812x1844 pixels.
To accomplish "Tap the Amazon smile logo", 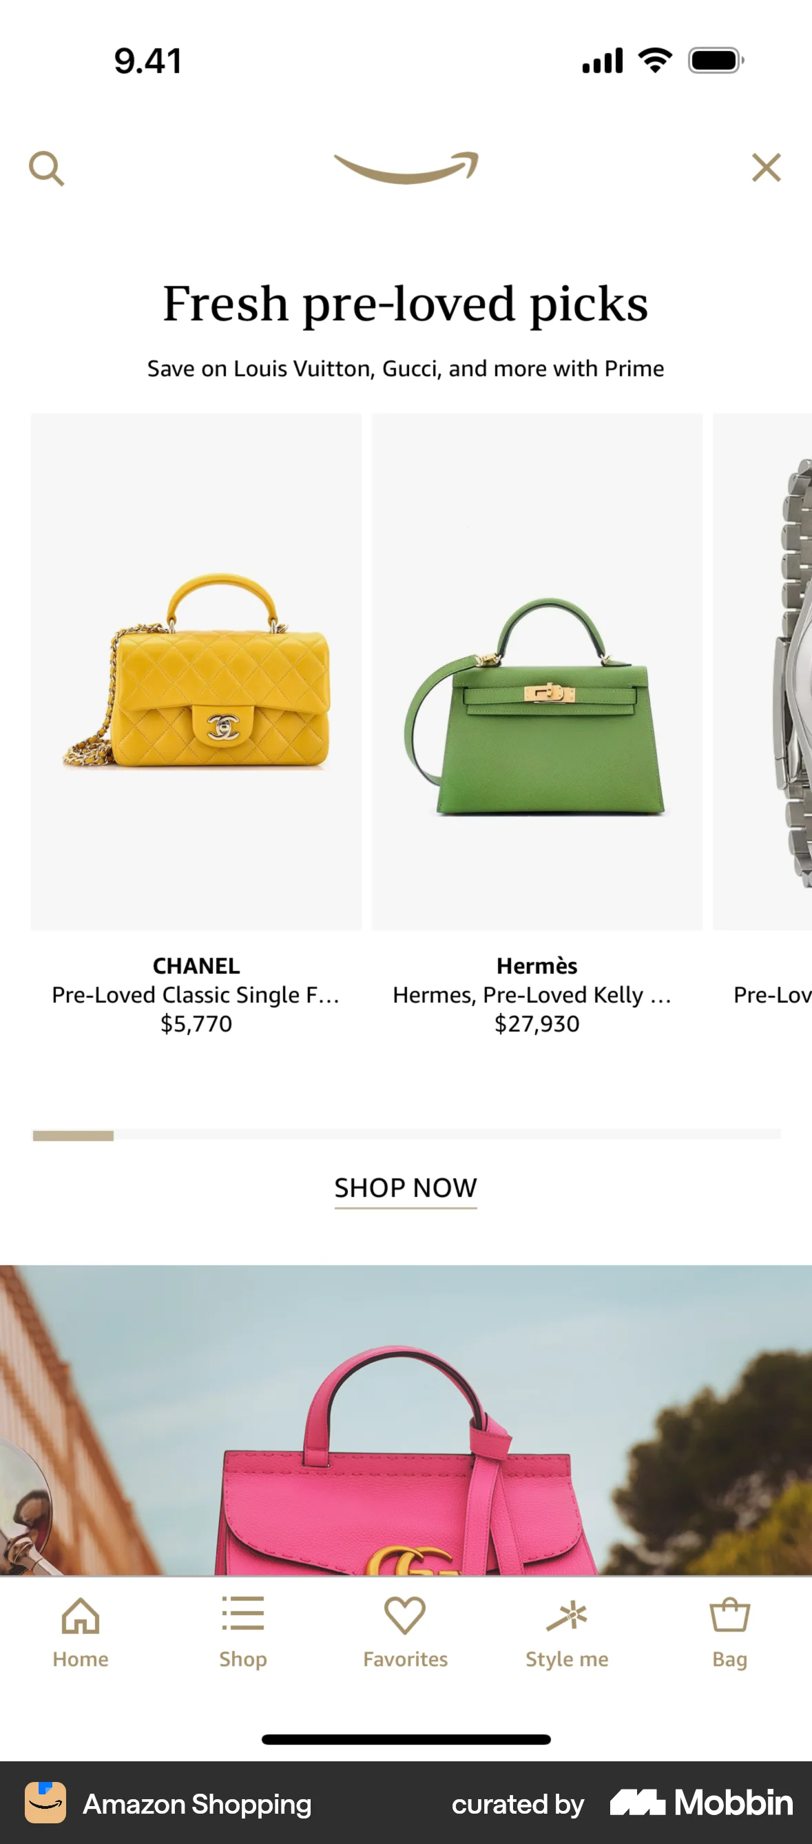I will tap(406, 168).
